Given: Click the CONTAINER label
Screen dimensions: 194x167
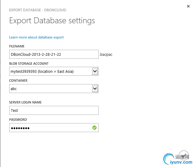Looking at the screenshot, I should click(18, 81).
